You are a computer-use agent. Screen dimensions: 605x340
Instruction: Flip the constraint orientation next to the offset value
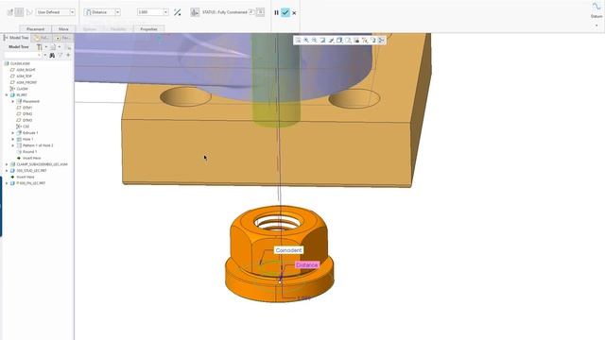coord(177,12)
